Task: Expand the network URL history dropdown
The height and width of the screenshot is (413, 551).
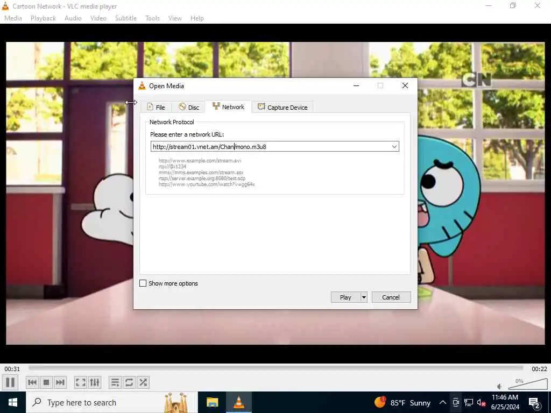Action: point(394,146)
